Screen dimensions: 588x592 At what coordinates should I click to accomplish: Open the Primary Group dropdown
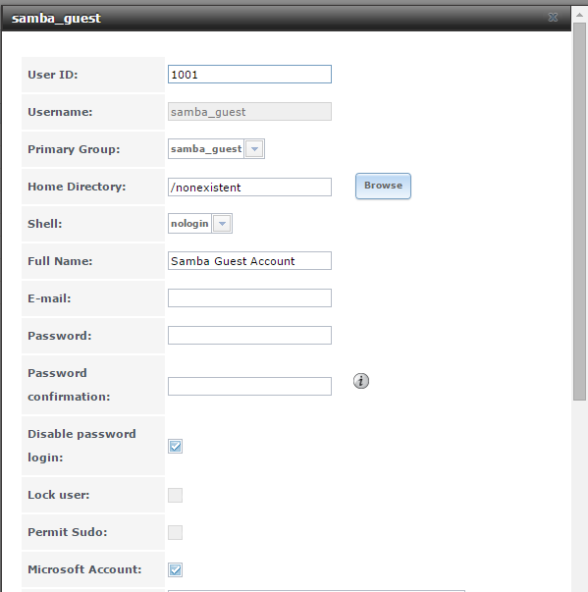254,149
